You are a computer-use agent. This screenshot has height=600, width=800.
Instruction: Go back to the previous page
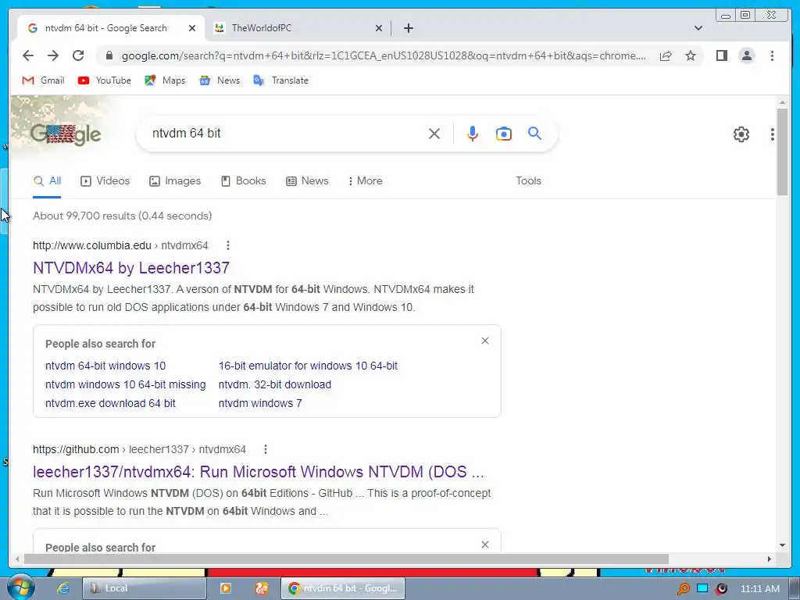(28, 55)
